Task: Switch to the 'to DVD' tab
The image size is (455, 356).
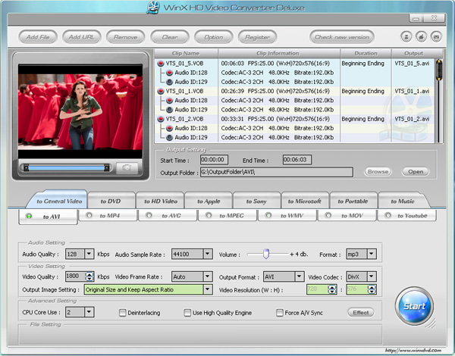Action: [x=110, y=201]
